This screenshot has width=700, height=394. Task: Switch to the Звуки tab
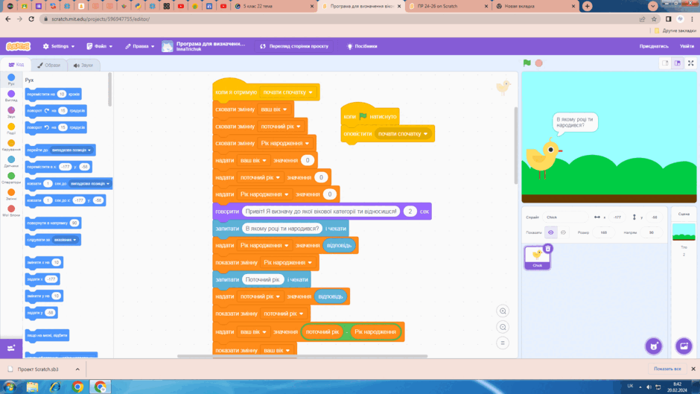83,65
